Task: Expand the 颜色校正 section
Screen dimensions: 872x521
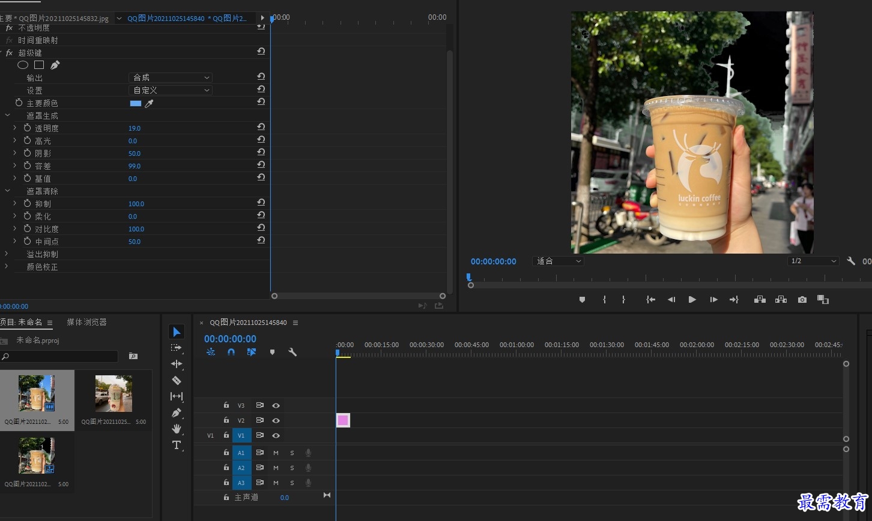Action: point(7,266)
